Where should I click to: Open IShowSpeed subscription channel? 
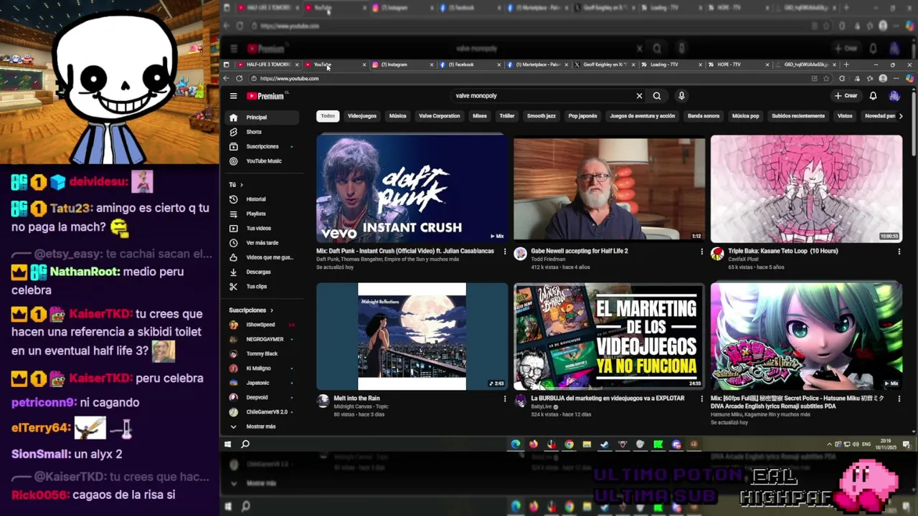pyautogui.click(x=261, y=325)
